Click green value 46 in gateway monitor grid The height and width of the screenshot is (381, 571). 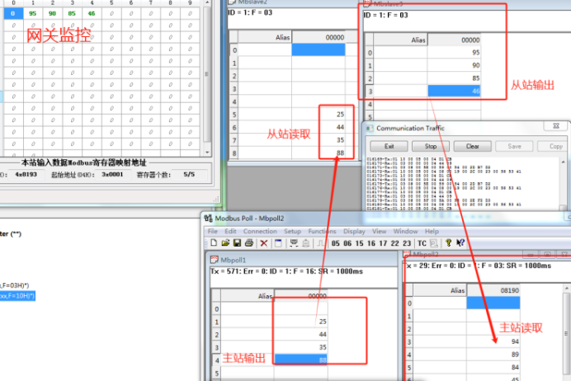pos(92,13)
